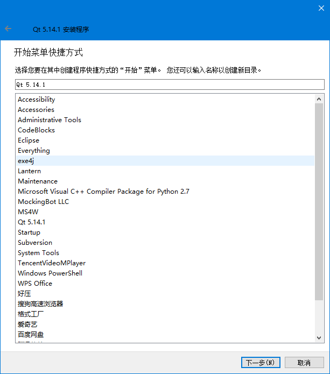Select the CodeBlocks folder

click(x=165, y=130)
